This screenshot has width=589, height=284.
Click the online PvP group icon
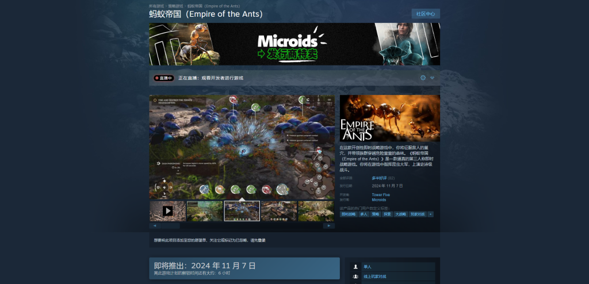click(x=355, y=277)
